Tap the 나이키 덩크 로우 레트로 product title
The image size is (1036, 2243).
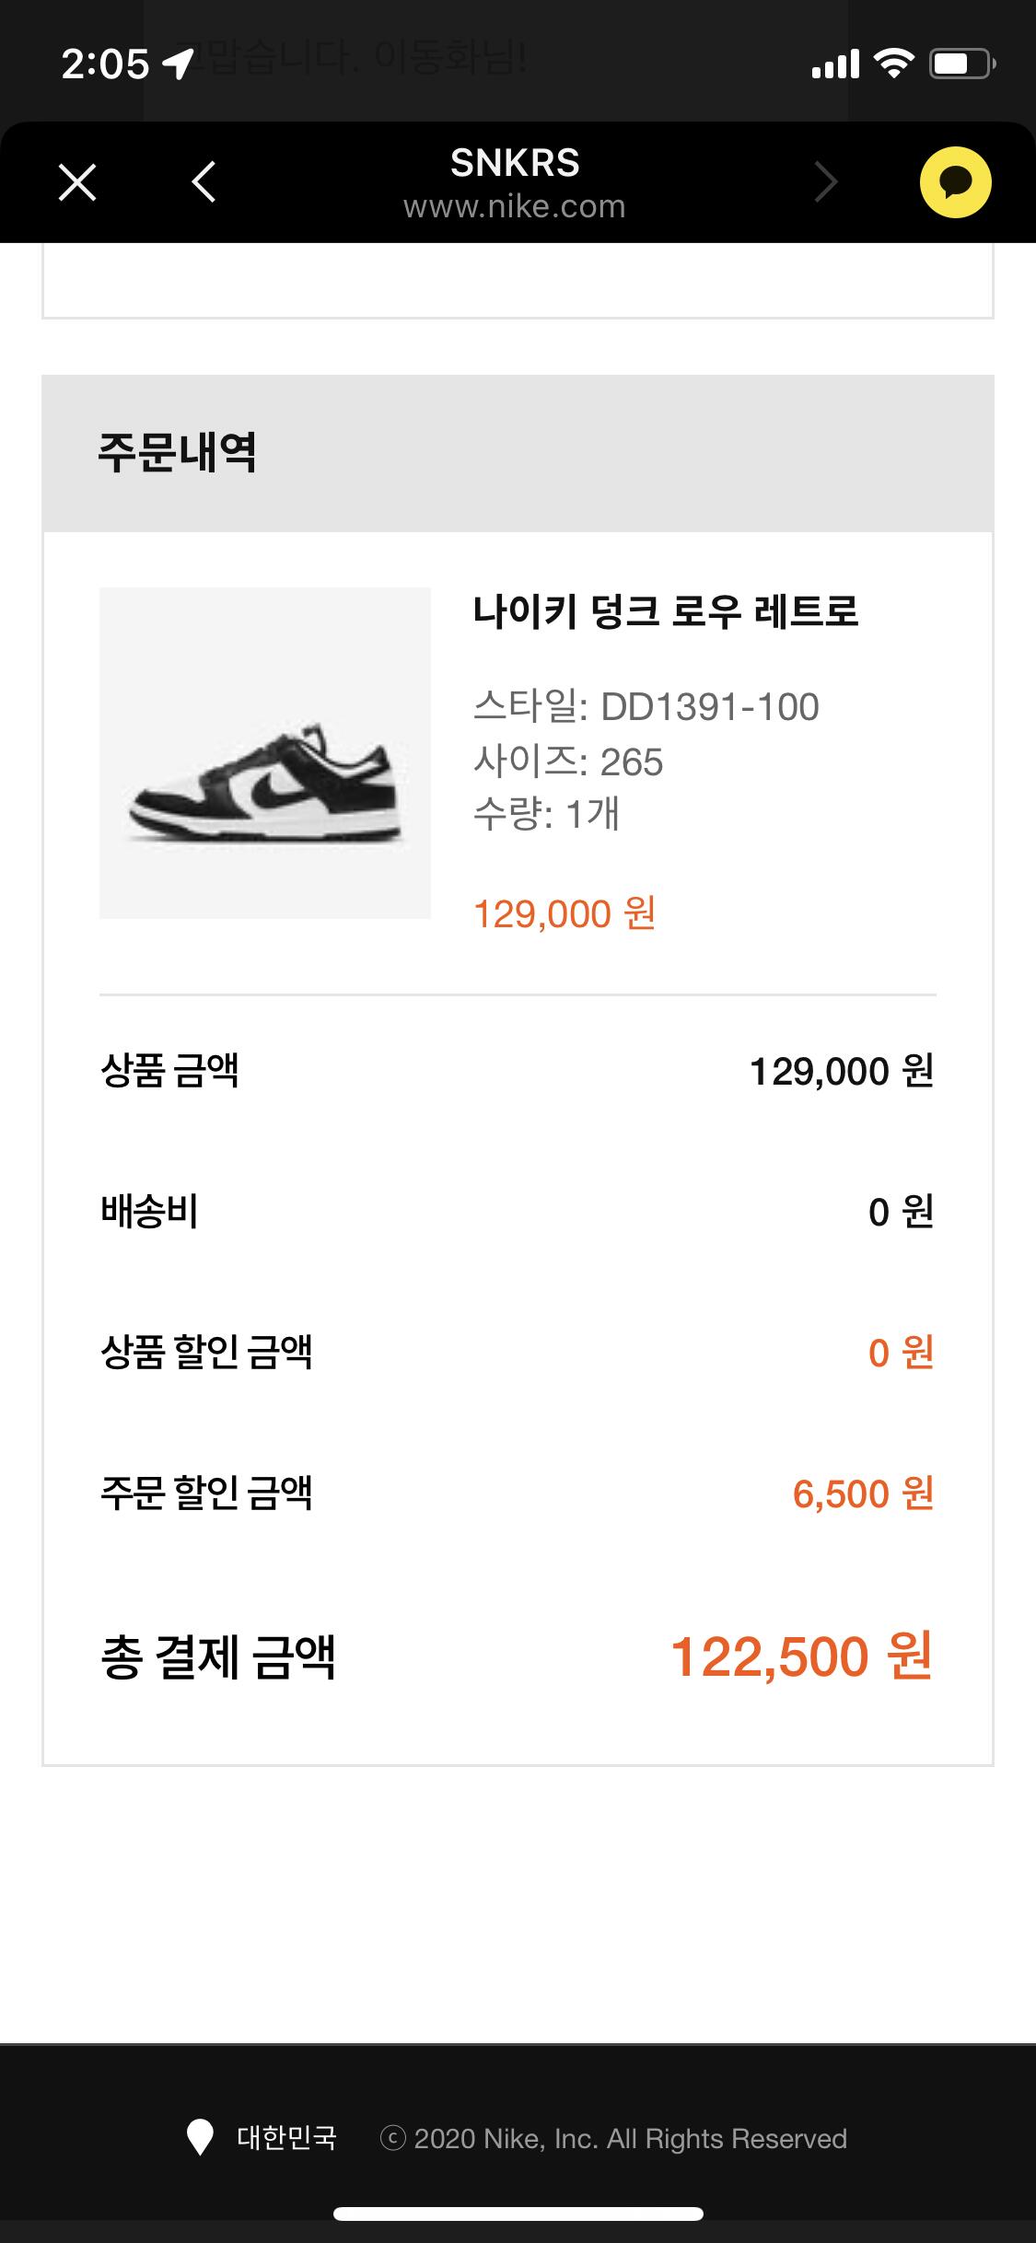(x=665, y=611)
